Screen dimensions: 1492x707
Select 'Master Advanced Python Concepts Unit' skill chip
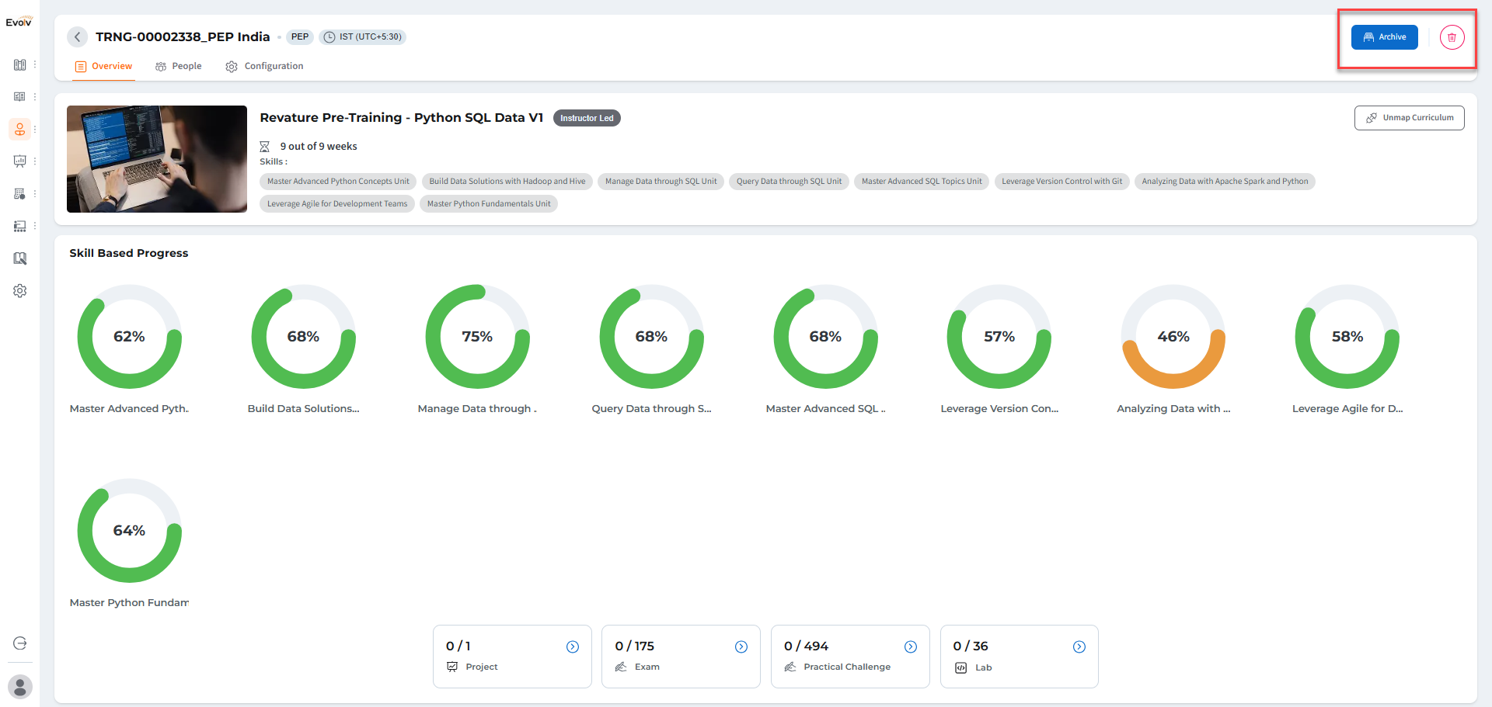click(x=338, y=182)
